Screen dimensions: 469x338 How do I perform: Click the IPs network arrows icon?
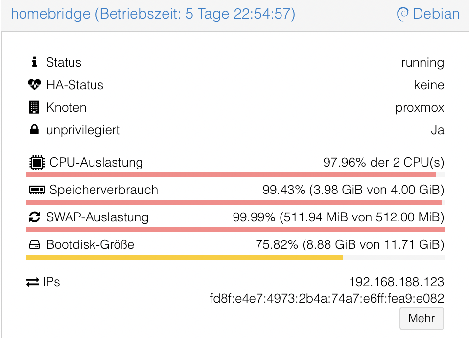pyautogui.click(x=33, y=282)
